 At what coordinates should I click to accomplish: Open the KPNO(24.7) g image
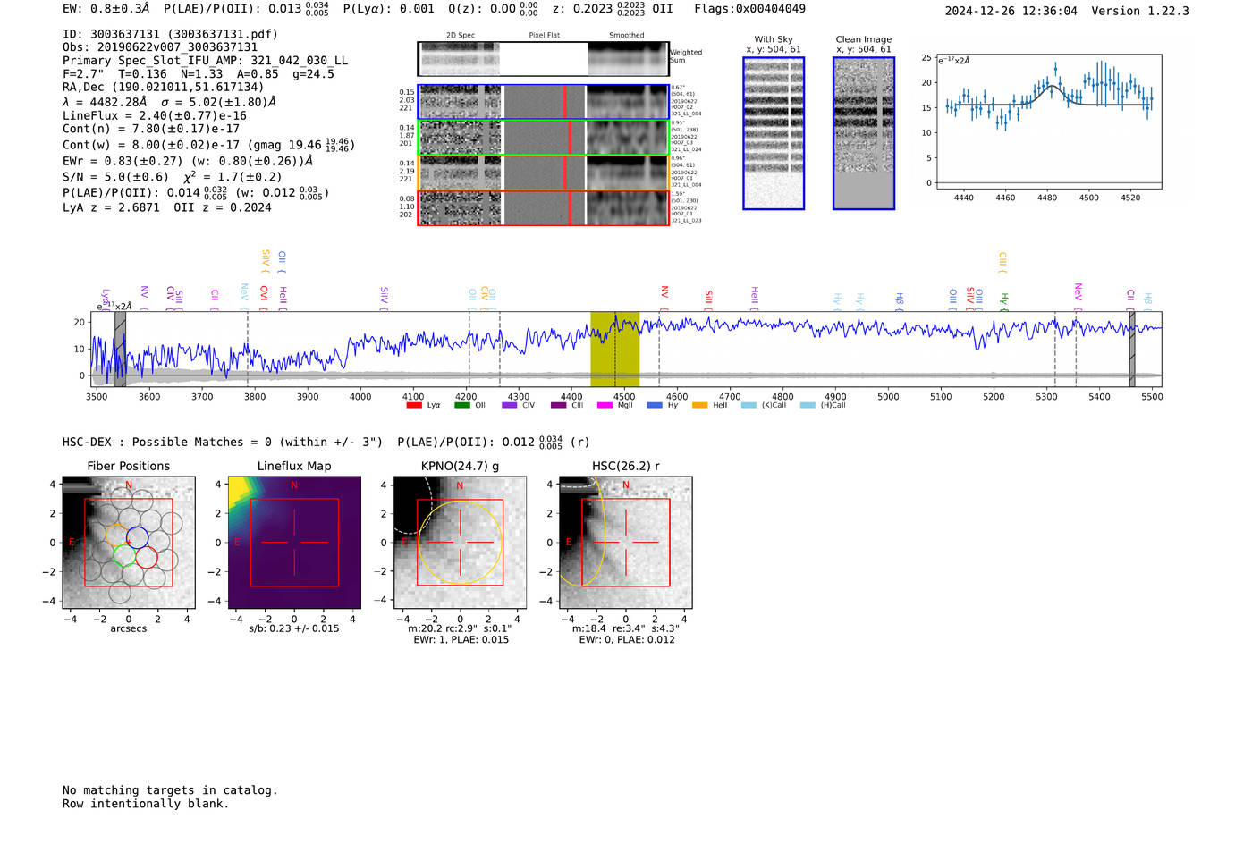click(x=460, y=543)
